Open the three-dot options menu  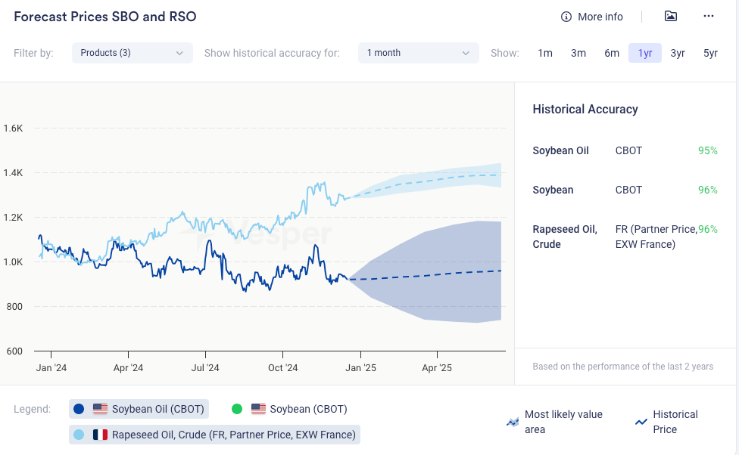point(709,17)
